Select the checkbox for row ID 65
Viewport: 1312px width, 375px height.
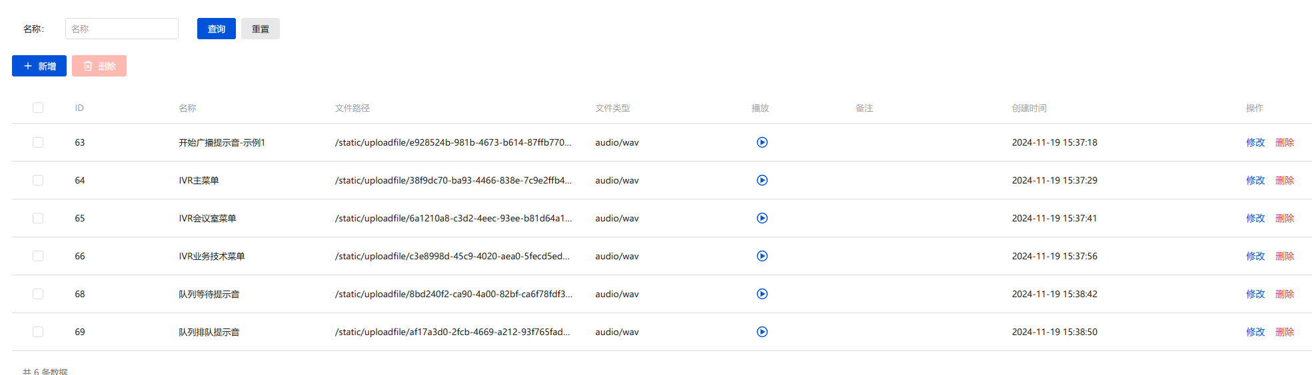38,218
